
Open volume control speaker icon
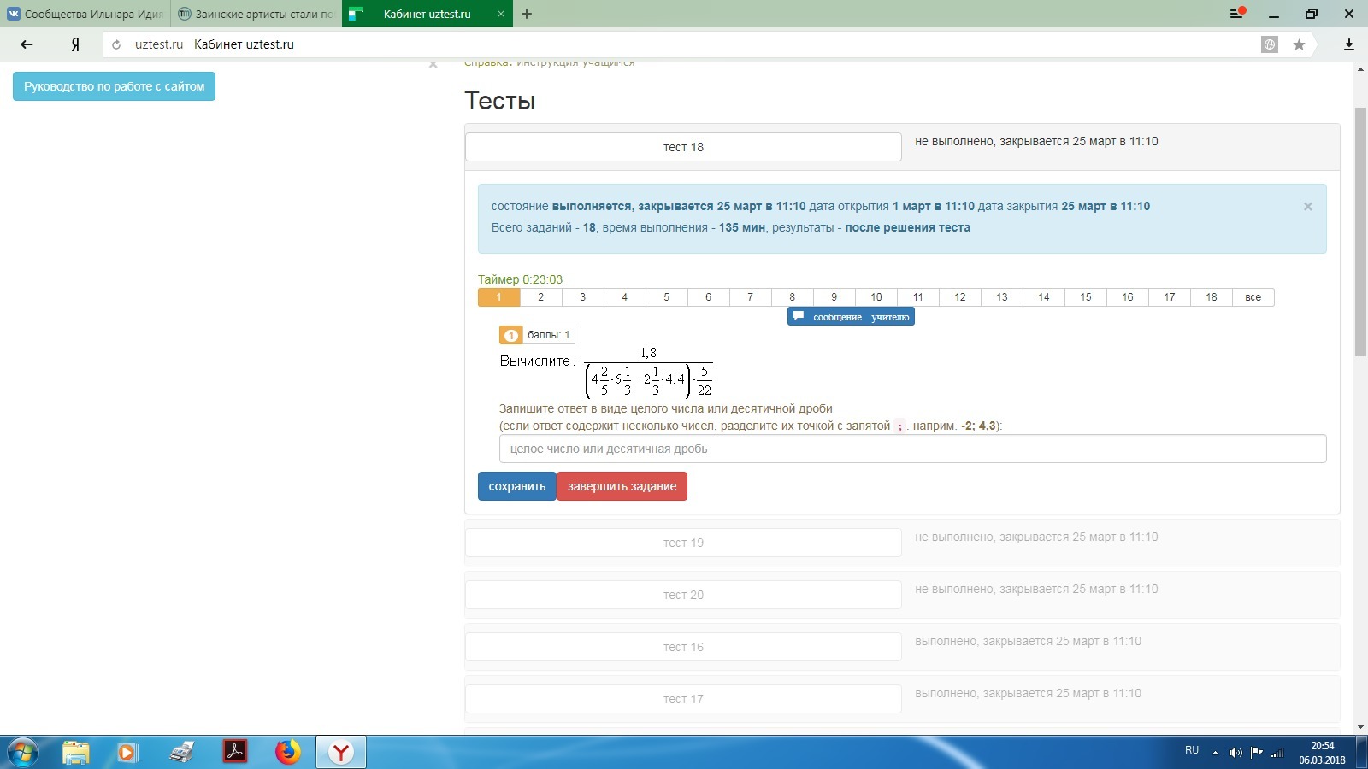[x=1235, y=753]
